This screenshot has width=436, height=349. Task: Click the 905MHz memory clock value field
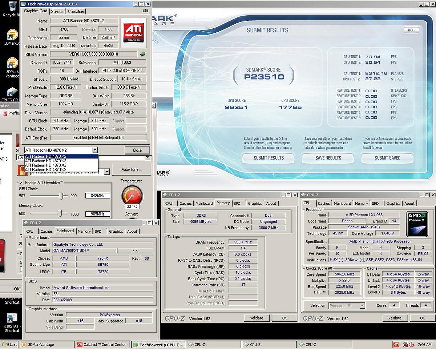point(98,214)
